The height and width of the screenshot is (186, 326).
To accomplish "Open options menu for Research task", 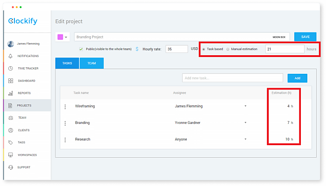I will pyautogui.click(x=65, y=140).
